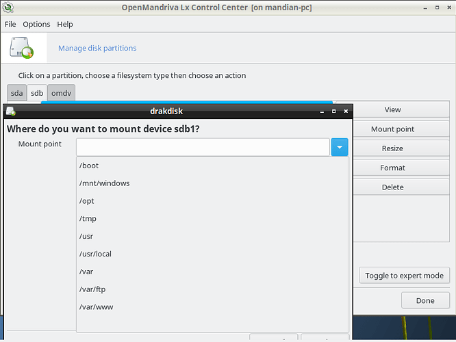Select /var/ftp from the mount point list

212,289
